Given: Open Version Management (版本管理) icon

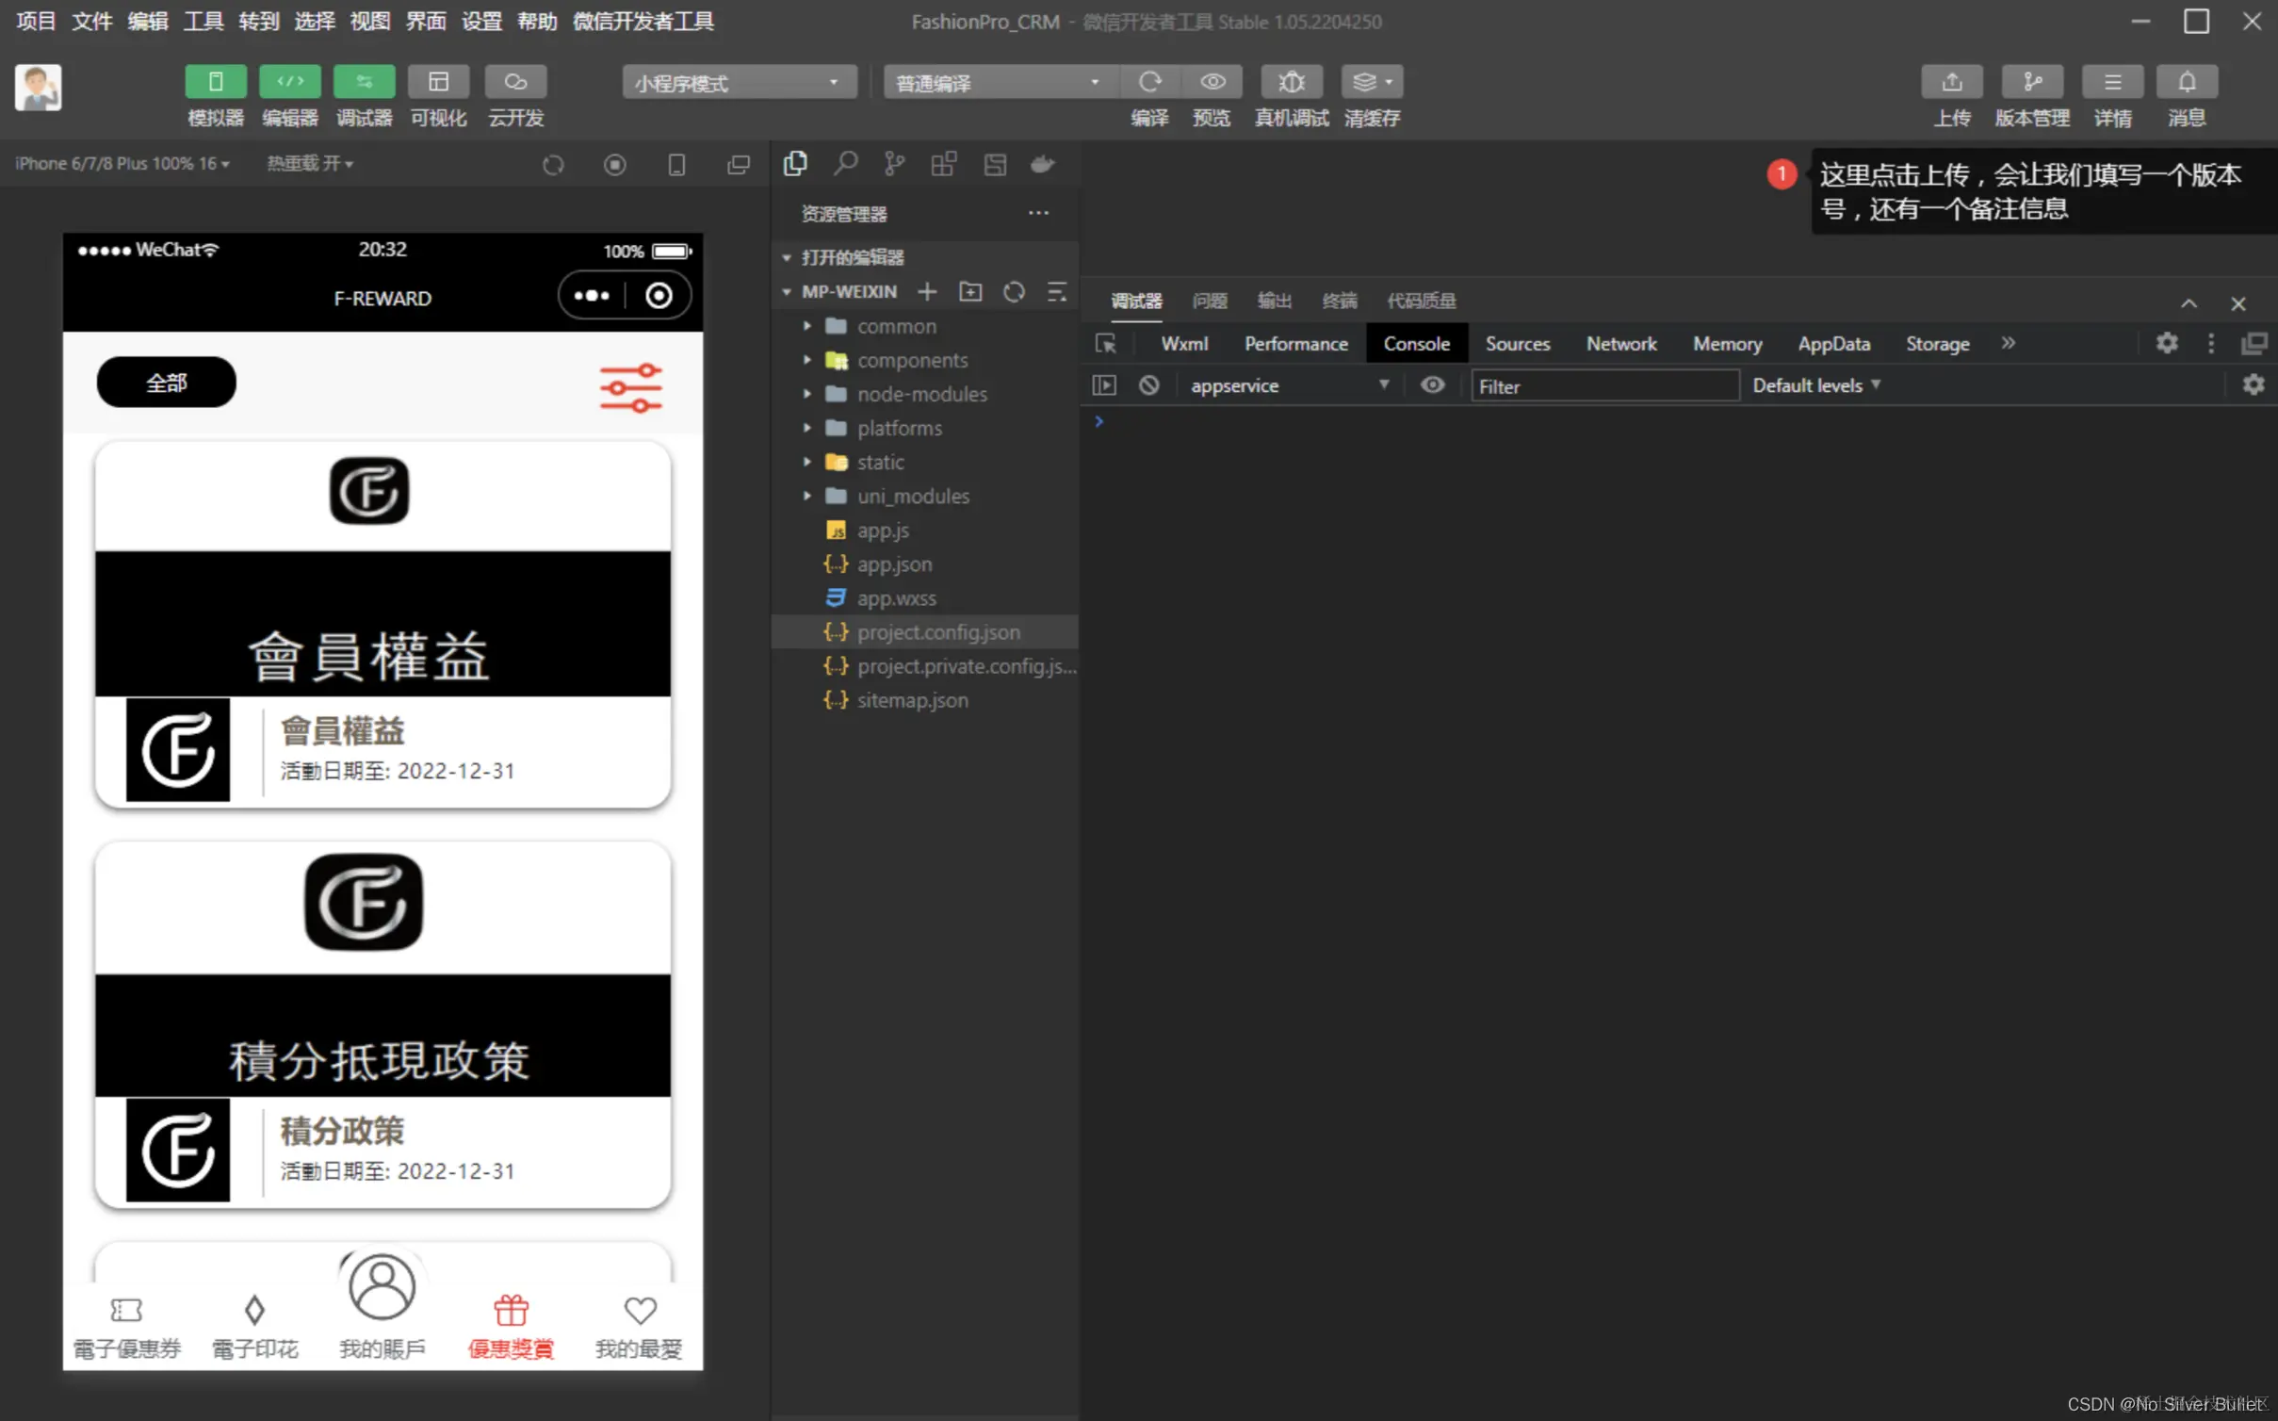Looking at the screenshot, I should point(2031,82).
